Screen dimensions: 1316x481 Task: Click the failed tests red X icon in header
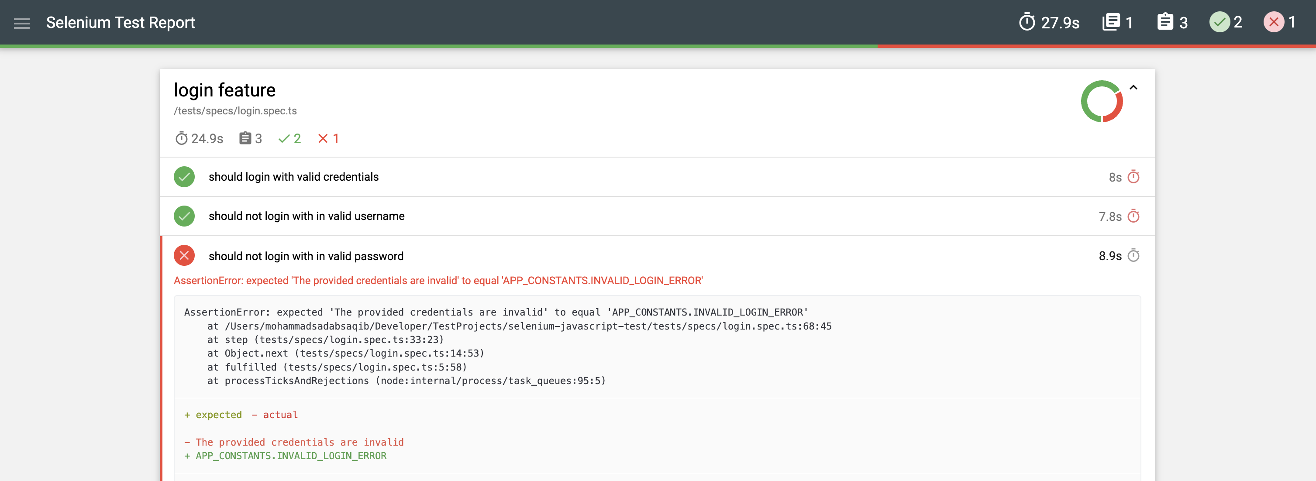point(1274,22)
